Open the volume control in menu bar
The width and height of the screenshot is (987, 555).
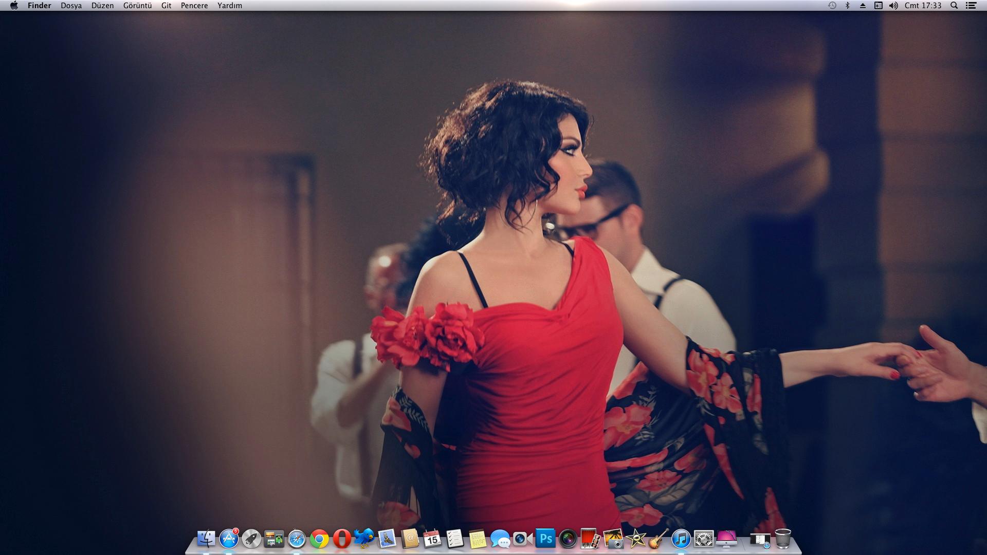click(893, 6)
